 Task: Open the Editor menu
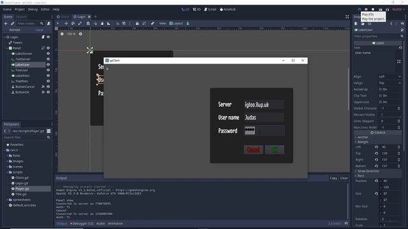tap(45, 10)
